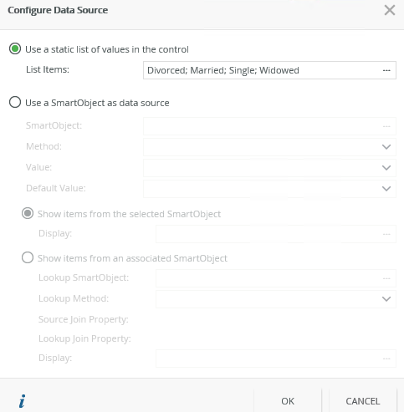This screenshot has width=404, height=412.
Task: Confirm with the OK button
Action: click(288, 401)
